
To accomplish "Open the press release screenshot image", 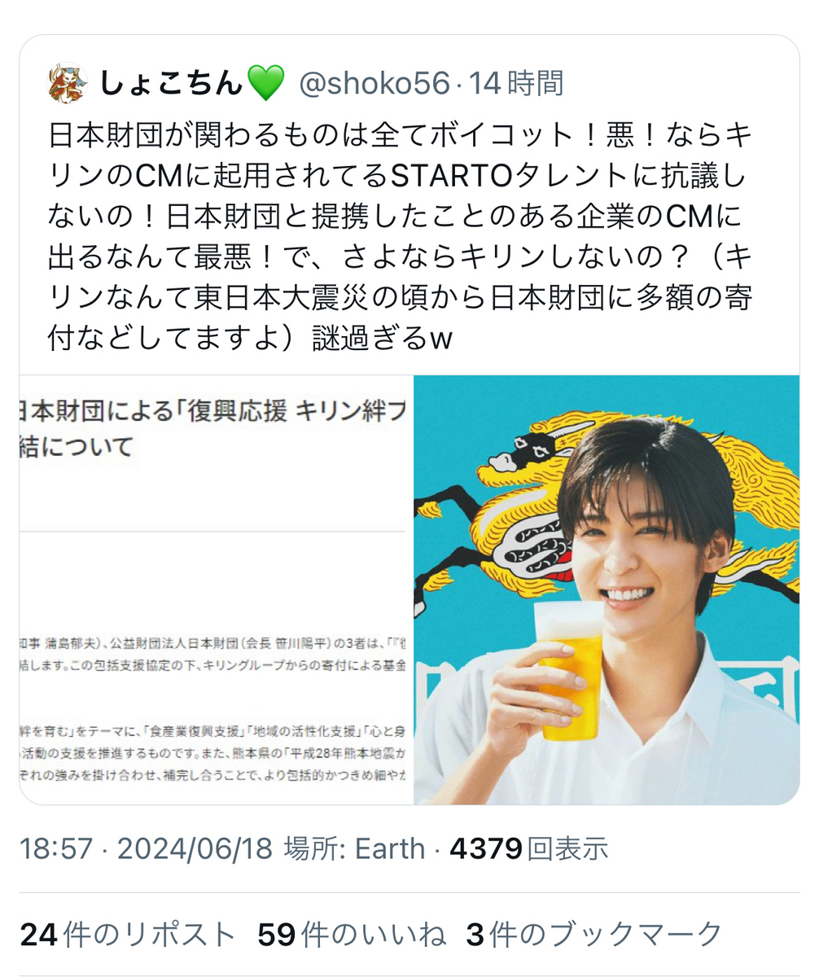I will pos(216,589).
